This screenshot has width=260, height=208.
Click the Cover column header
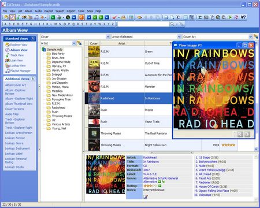tap(94, 43)
